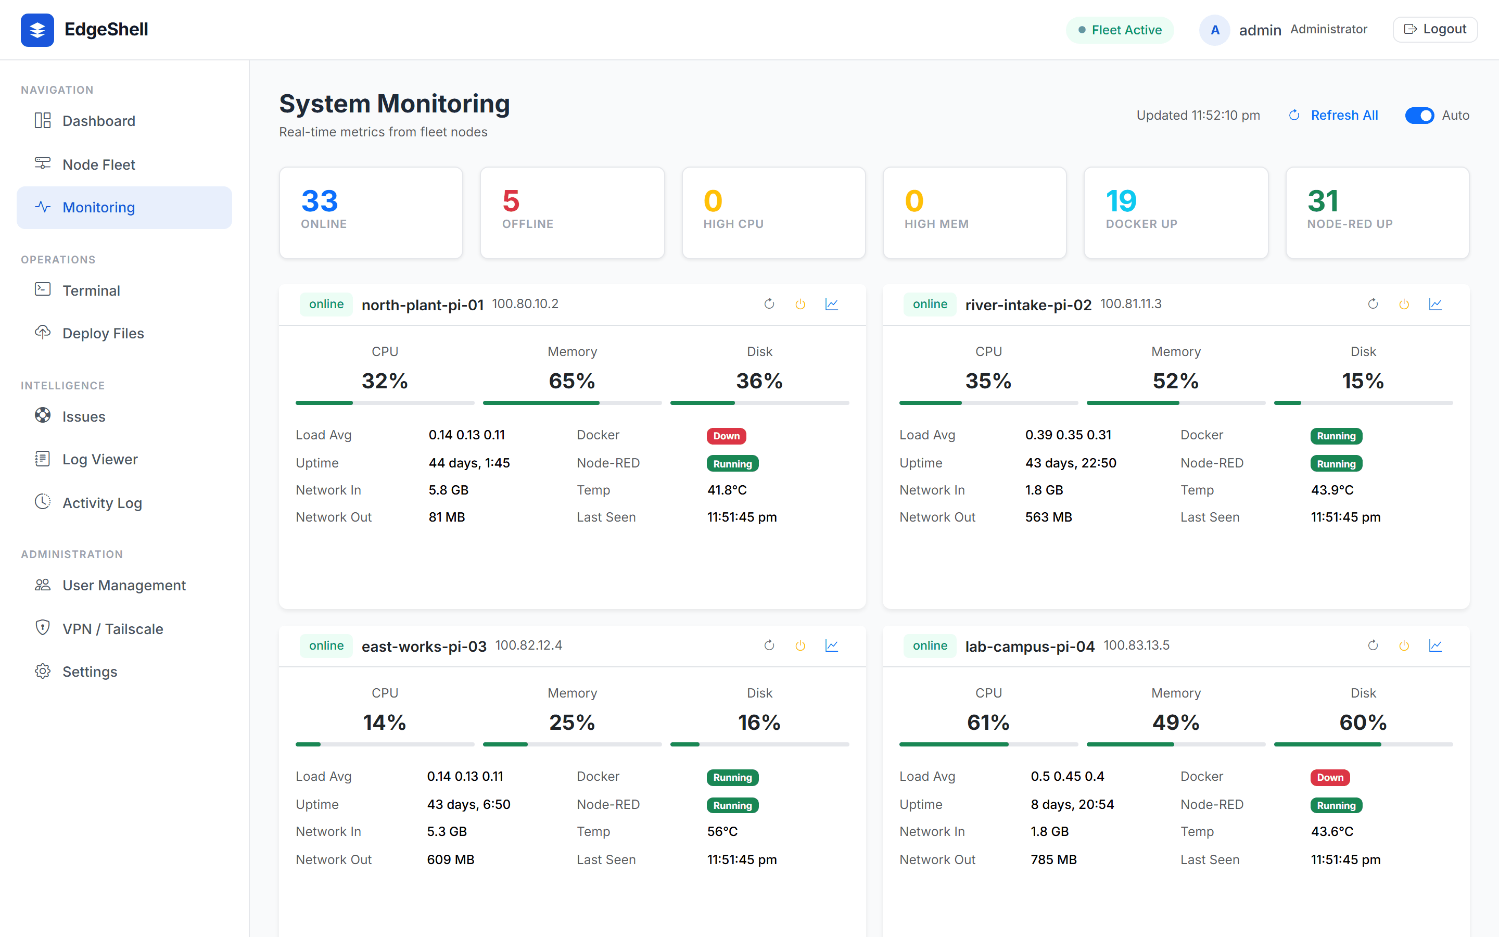
Task: Open the Issues page
Action: pyautogui.click(x=124, y=416)
